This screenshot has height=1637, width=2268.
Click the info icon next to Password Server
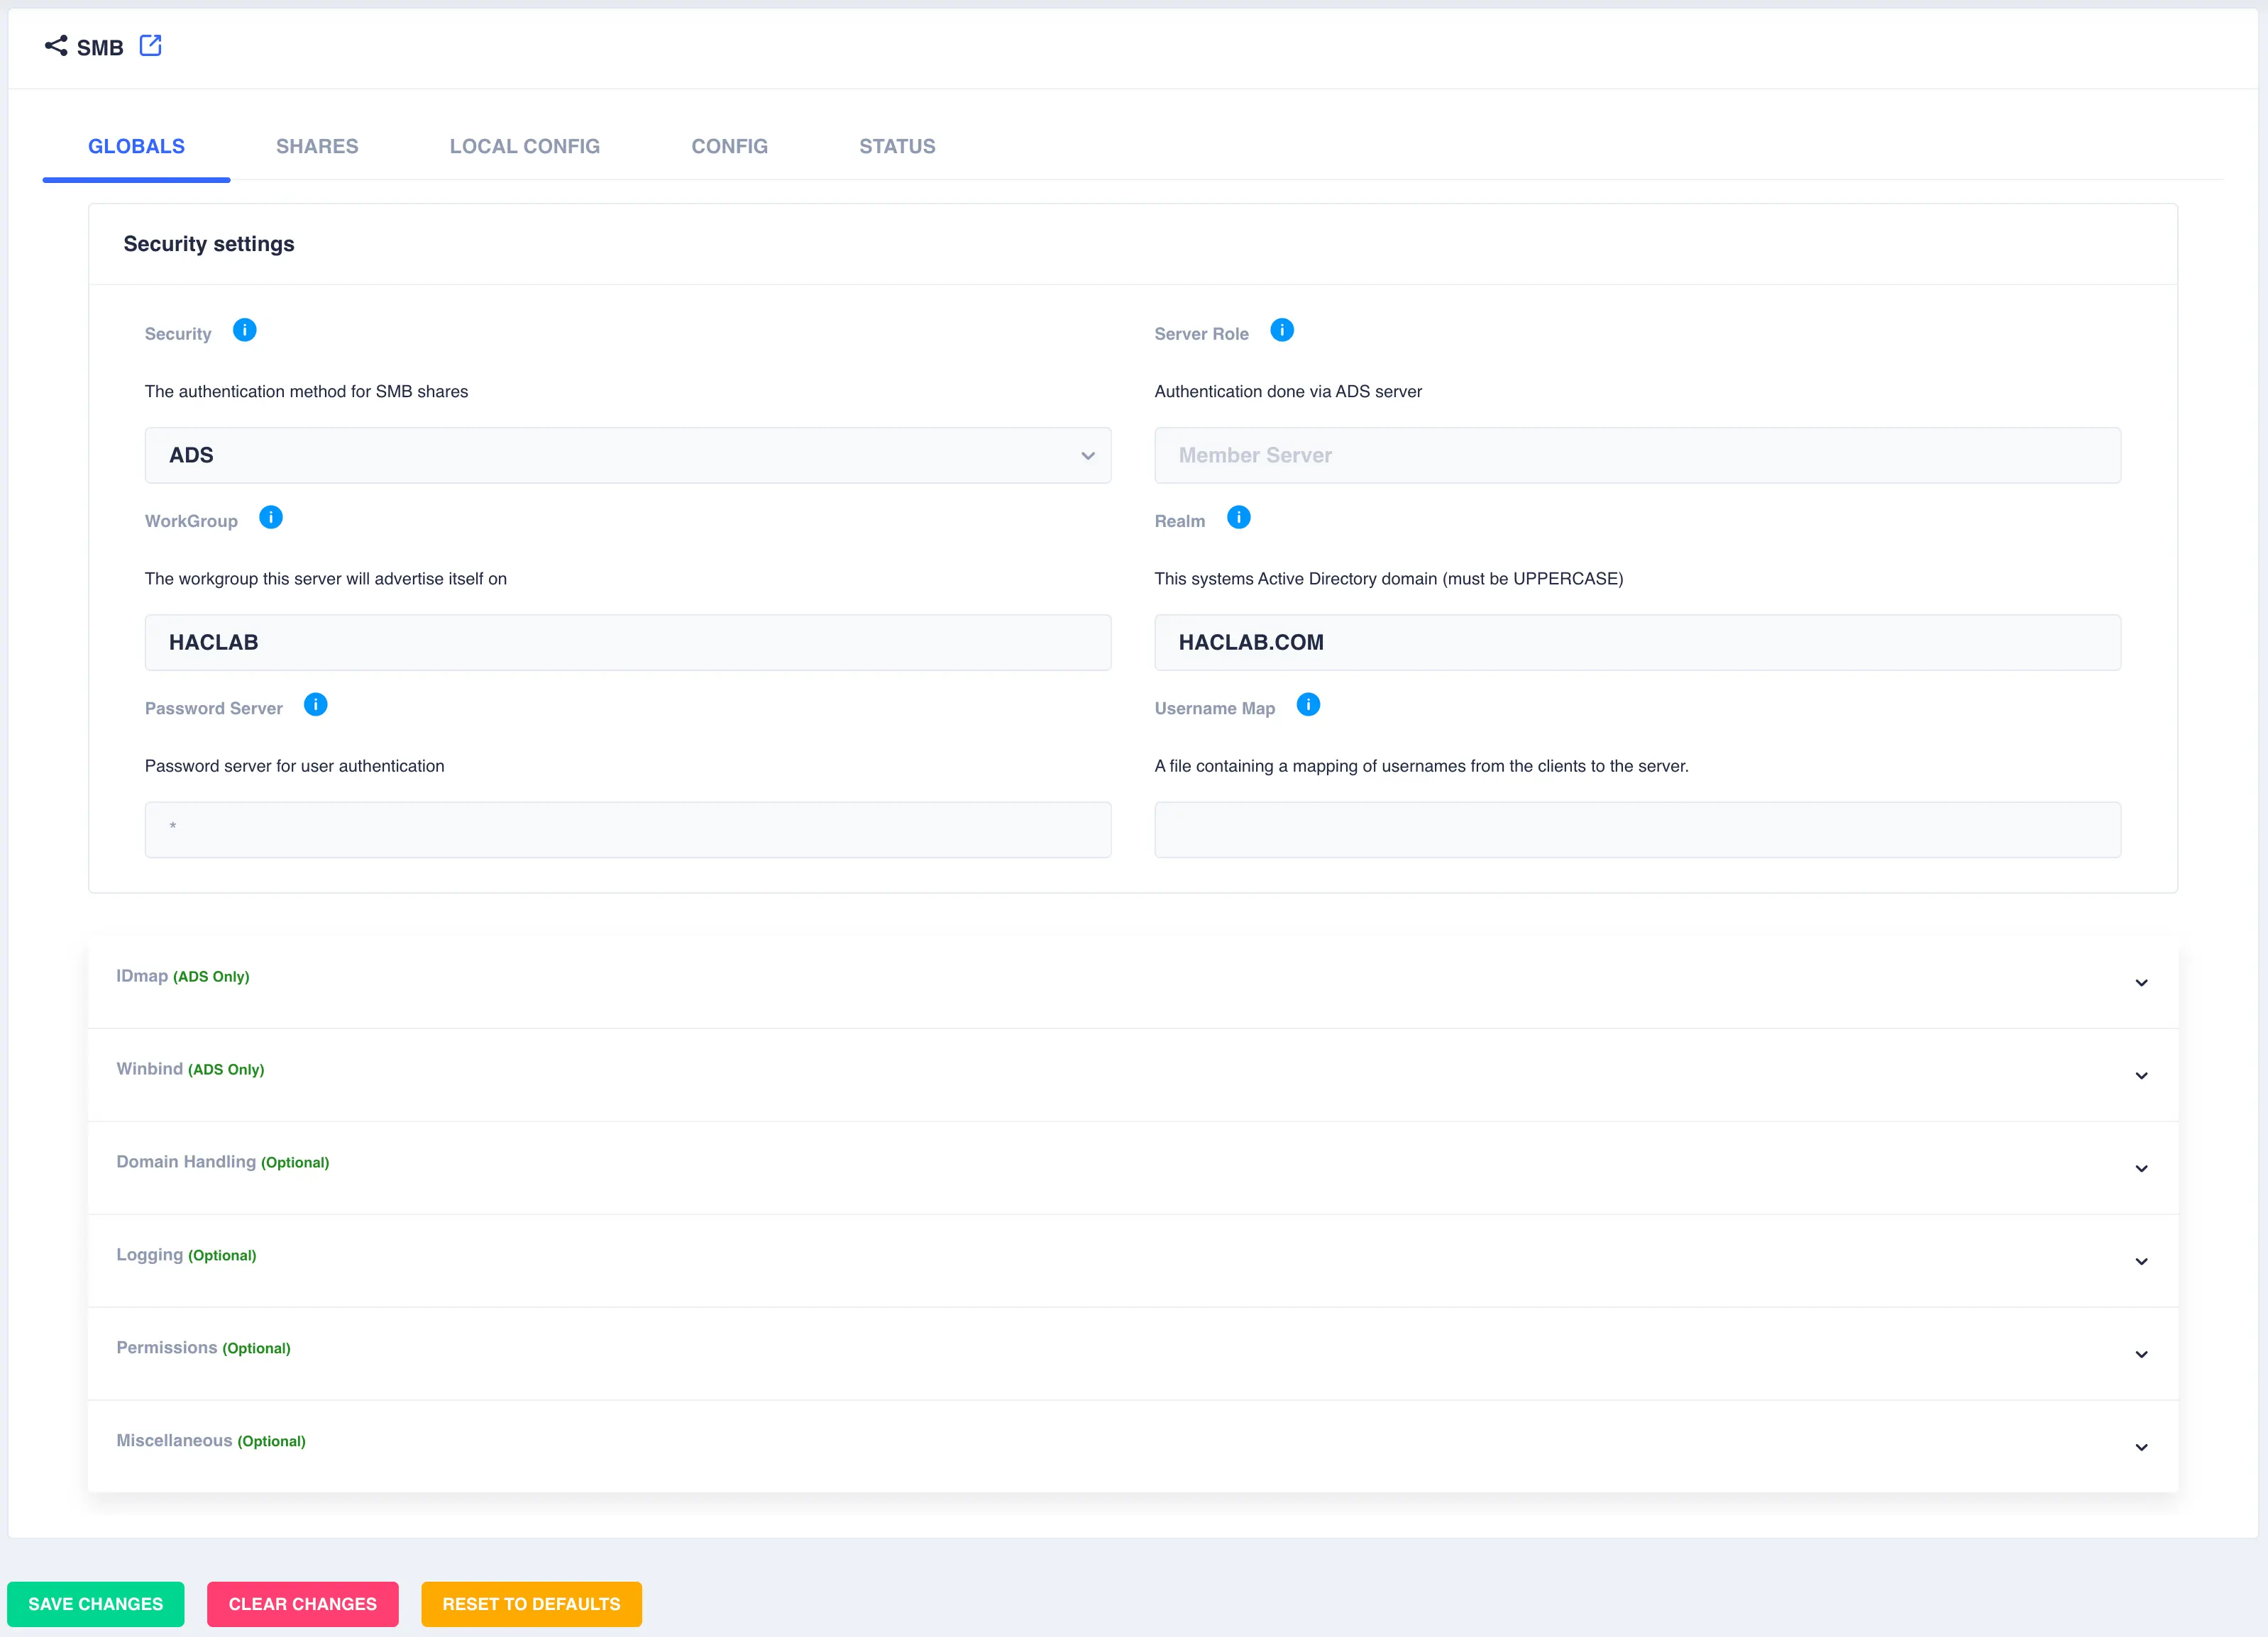point(315,706)
